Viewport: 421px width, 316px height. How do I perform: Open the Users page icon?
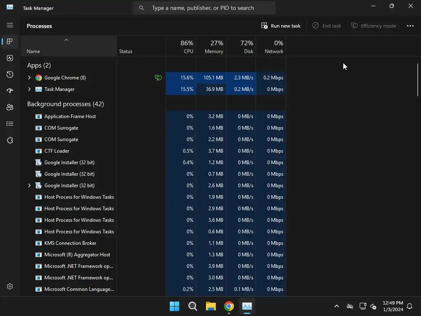pos(10,107)
